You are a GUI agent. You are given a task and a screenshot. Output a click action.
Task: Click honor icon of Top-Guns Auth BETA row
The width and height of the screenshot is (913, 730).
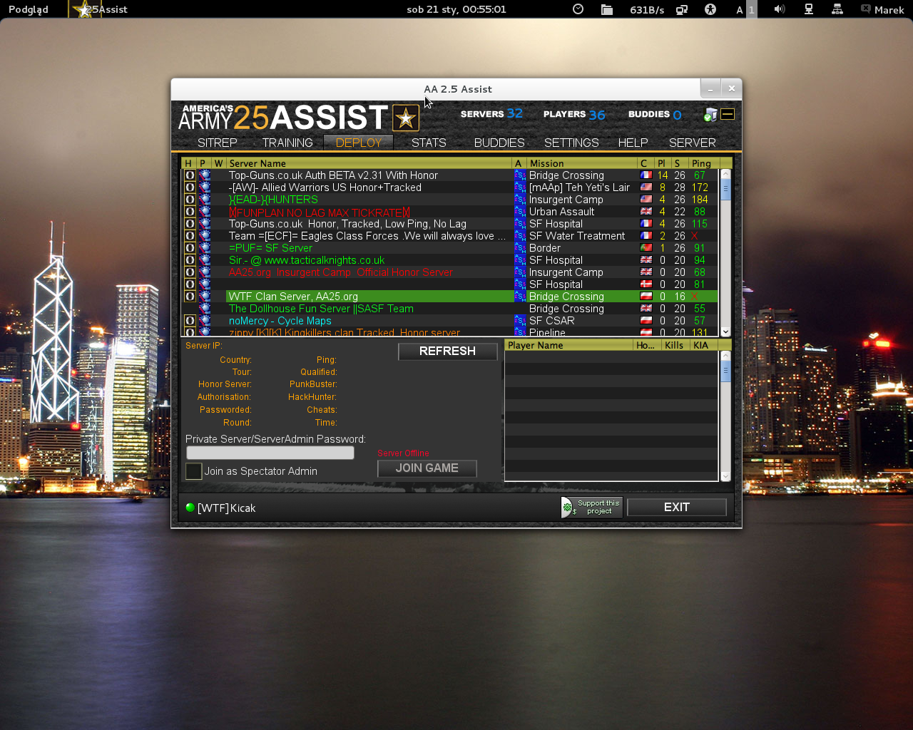190,175
